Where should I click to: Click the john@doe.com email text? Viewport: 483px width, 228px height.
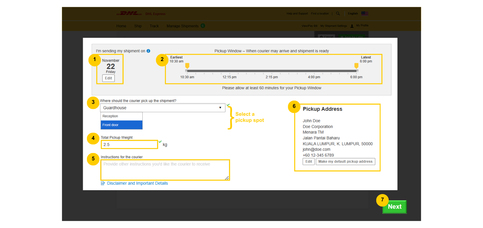tap(316, 149)
